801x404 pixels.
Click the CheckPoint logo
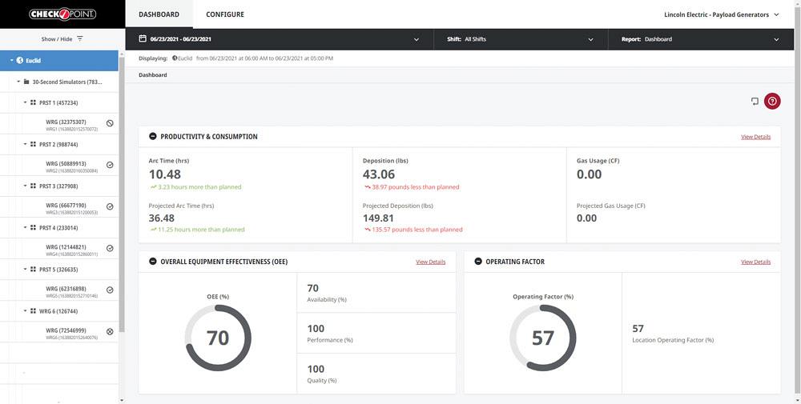tap(62, 14)
